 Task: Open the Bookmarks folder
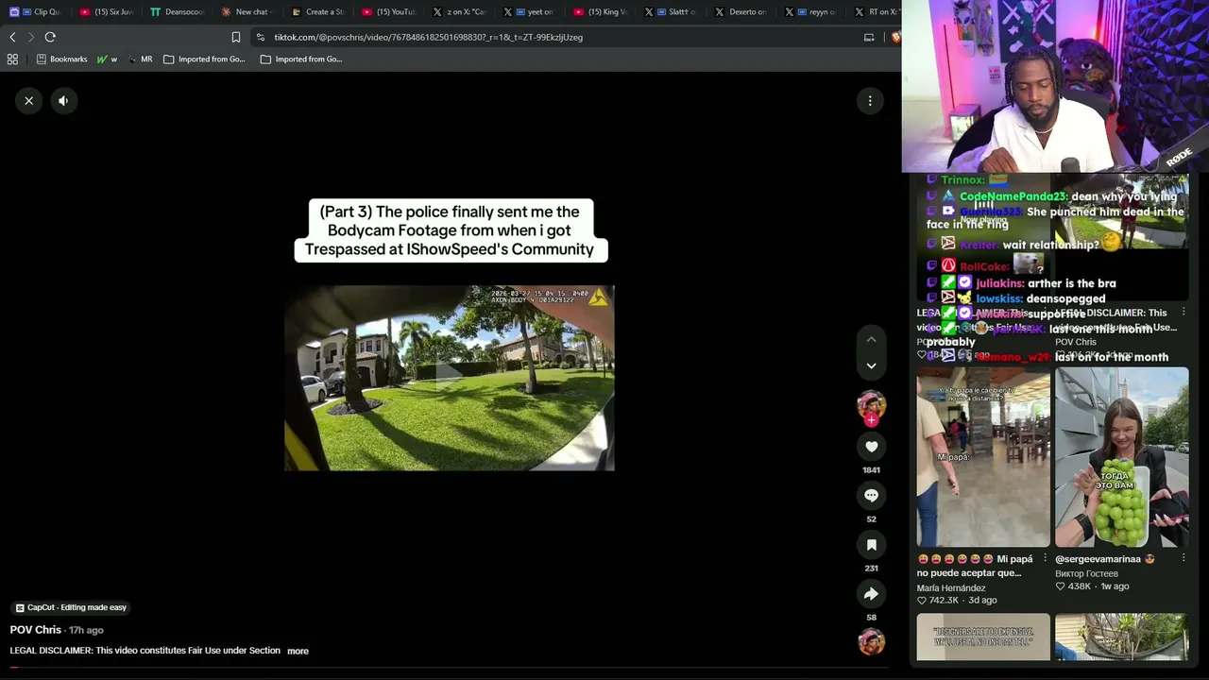pyautogui.click(x=61, y=59)
